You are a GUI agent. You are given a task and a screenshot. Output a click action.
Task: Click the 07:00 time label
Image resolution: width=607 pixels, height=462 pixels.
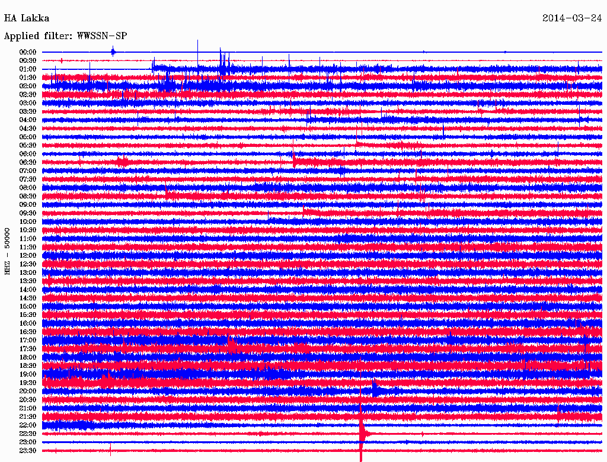28,171
